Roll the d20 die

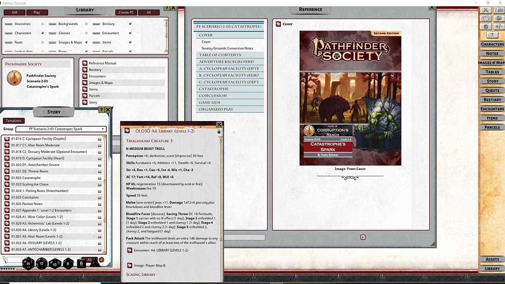point(28,263)
